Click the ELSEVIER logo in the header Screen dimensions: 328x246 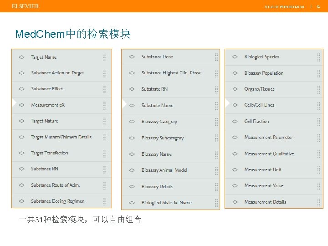click(x=26, y=6)
